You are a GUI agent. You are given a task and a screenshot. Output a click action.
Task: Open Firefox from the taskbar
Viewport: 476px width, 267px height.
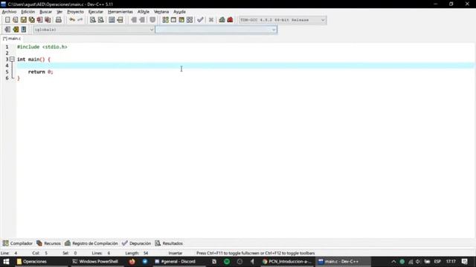click(132, 262)
